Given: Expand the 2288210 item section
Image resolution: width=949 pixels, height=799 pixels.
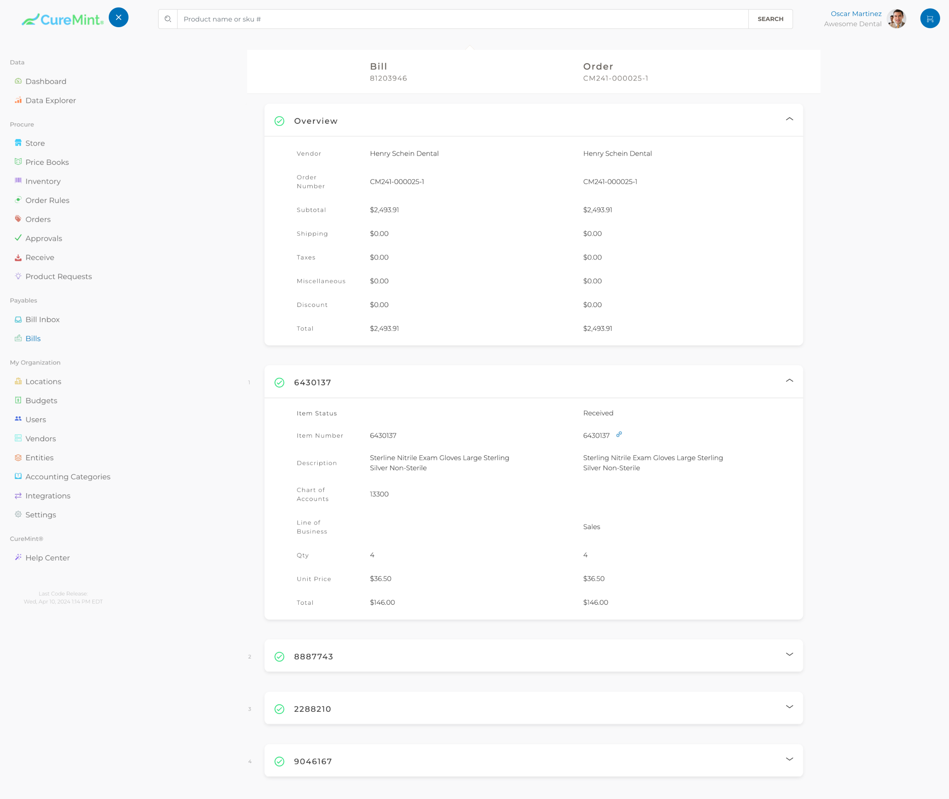Looking at the screenshot, I should pyautogui.click(x=789, y=707).
